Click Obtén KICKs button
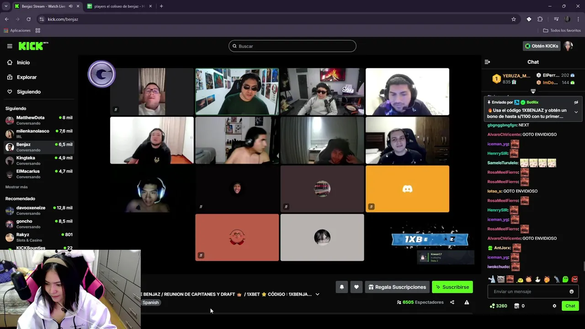Image resolution: width=585 pixels, height=329 pixels. 542,46
